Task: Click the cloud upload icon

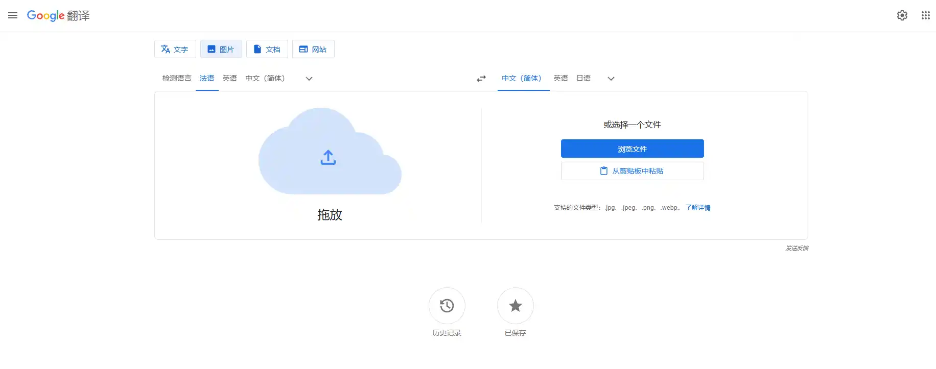Action: click(328, 157)
